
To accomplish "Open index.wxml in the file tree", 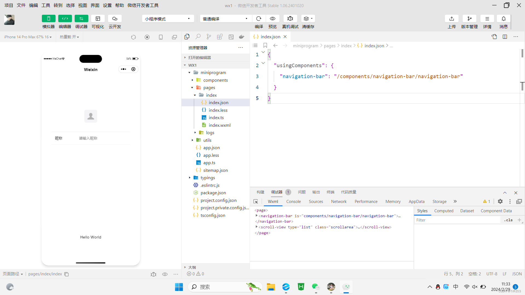I will (x=219, y=125).
